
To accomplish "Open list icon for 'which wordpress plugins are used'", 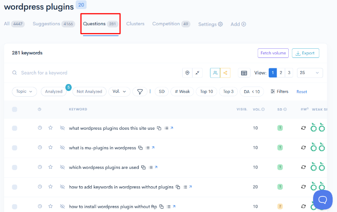I will click(x=150, y=168).
